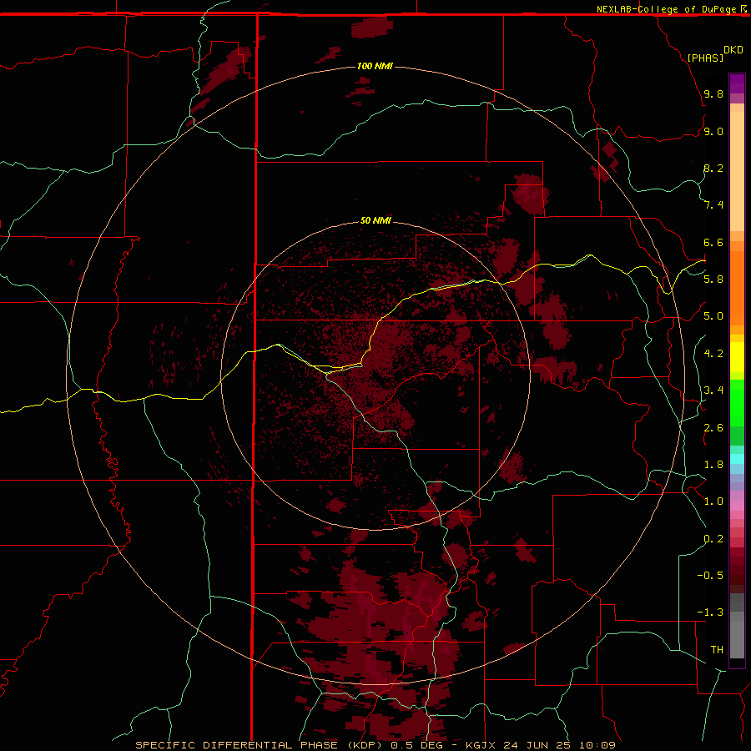Select the bright green band on the color scale
The height and width of the screenshot is (751, 751).
pos(737,403)
